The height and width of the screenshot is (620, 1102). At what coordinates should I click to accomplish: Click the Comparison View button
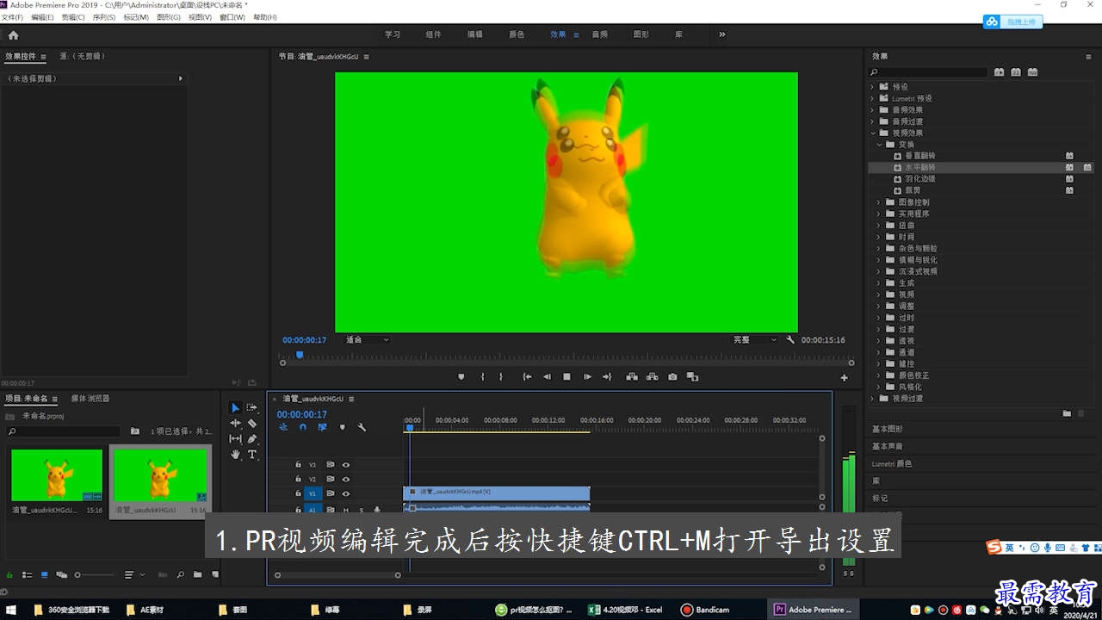click(692, 376)
